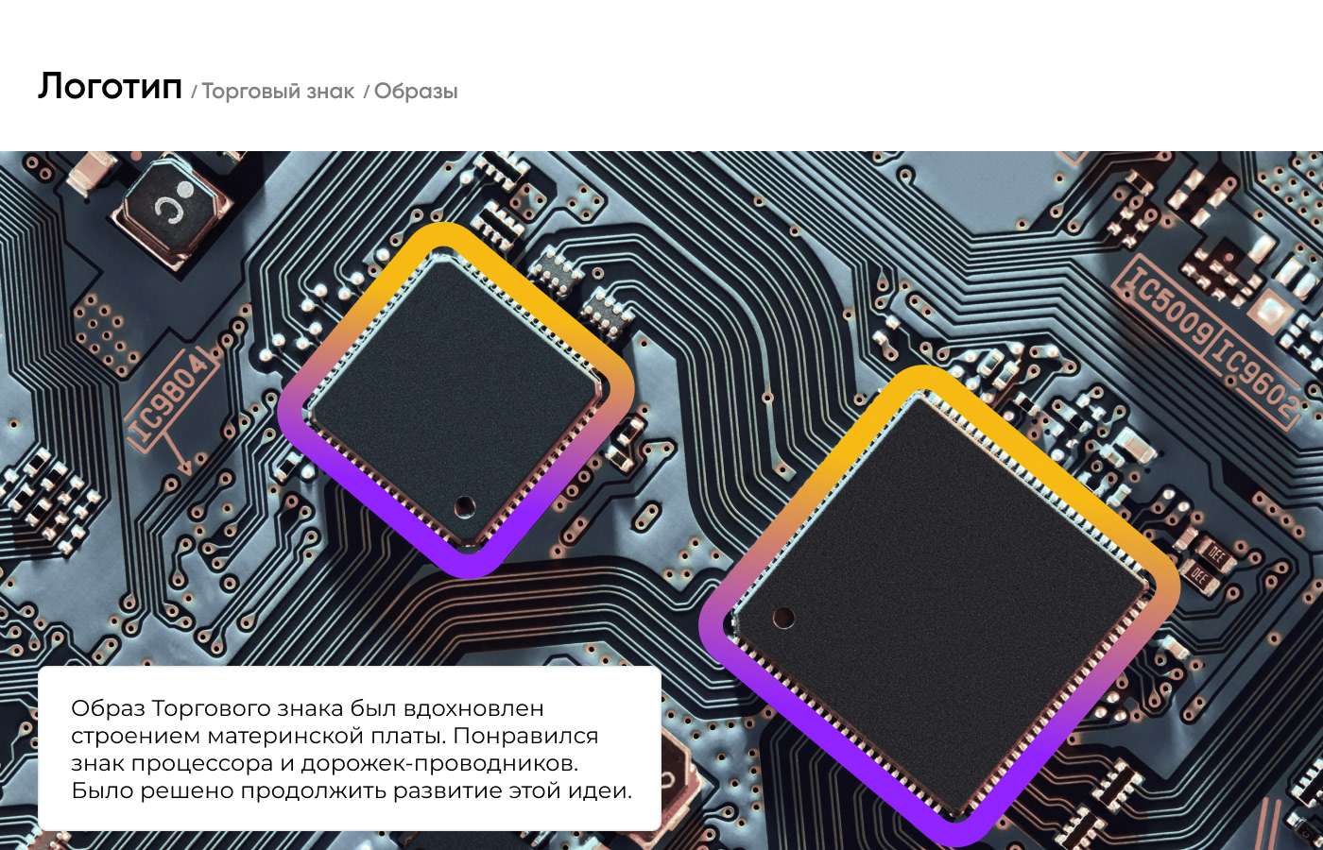Click the pin-one dot on the small chip
Image resolution: width=1323 pixels, height=850 pixels.
pyautogui.click(x=465, y=506)
